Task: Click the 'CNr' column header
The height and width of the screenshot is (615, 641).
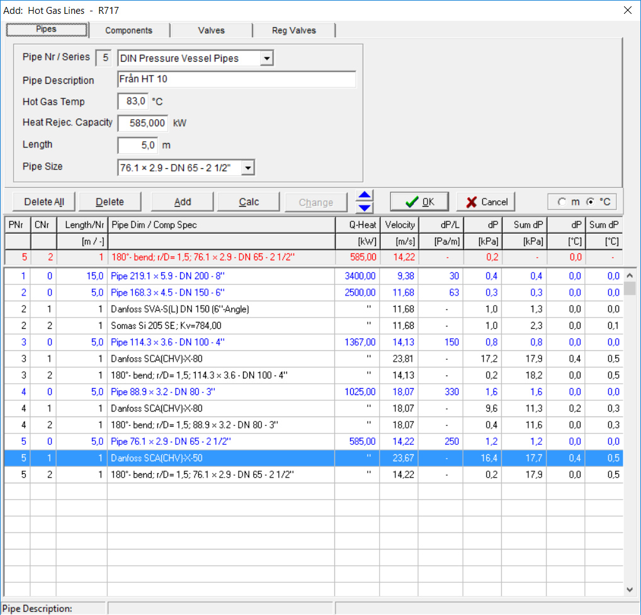Action: tap(43, 225)
